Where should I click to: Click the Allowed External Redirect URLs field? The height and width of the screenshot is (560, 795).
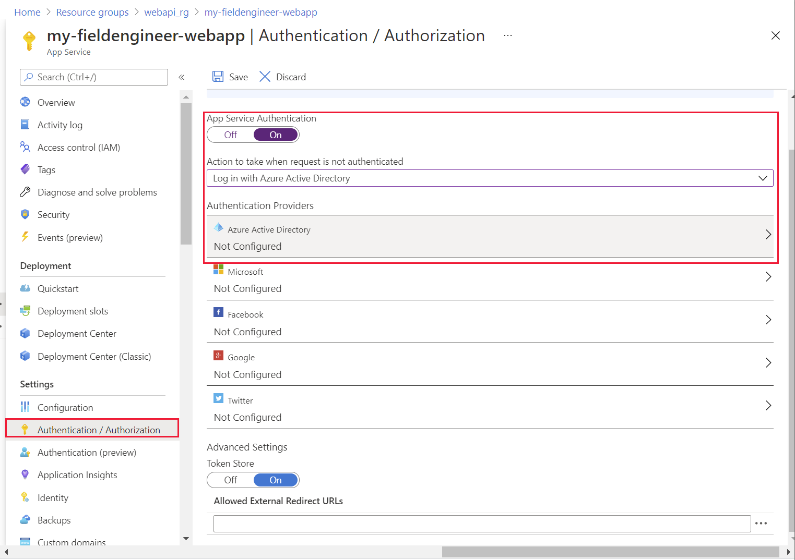(x=482, y=524)
